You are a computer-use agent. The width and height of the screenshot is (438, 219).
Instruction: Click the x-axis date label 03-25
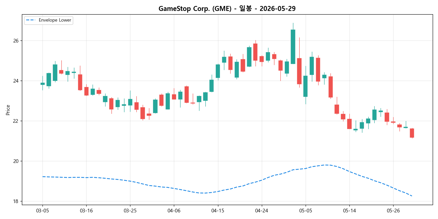point(130,210)
